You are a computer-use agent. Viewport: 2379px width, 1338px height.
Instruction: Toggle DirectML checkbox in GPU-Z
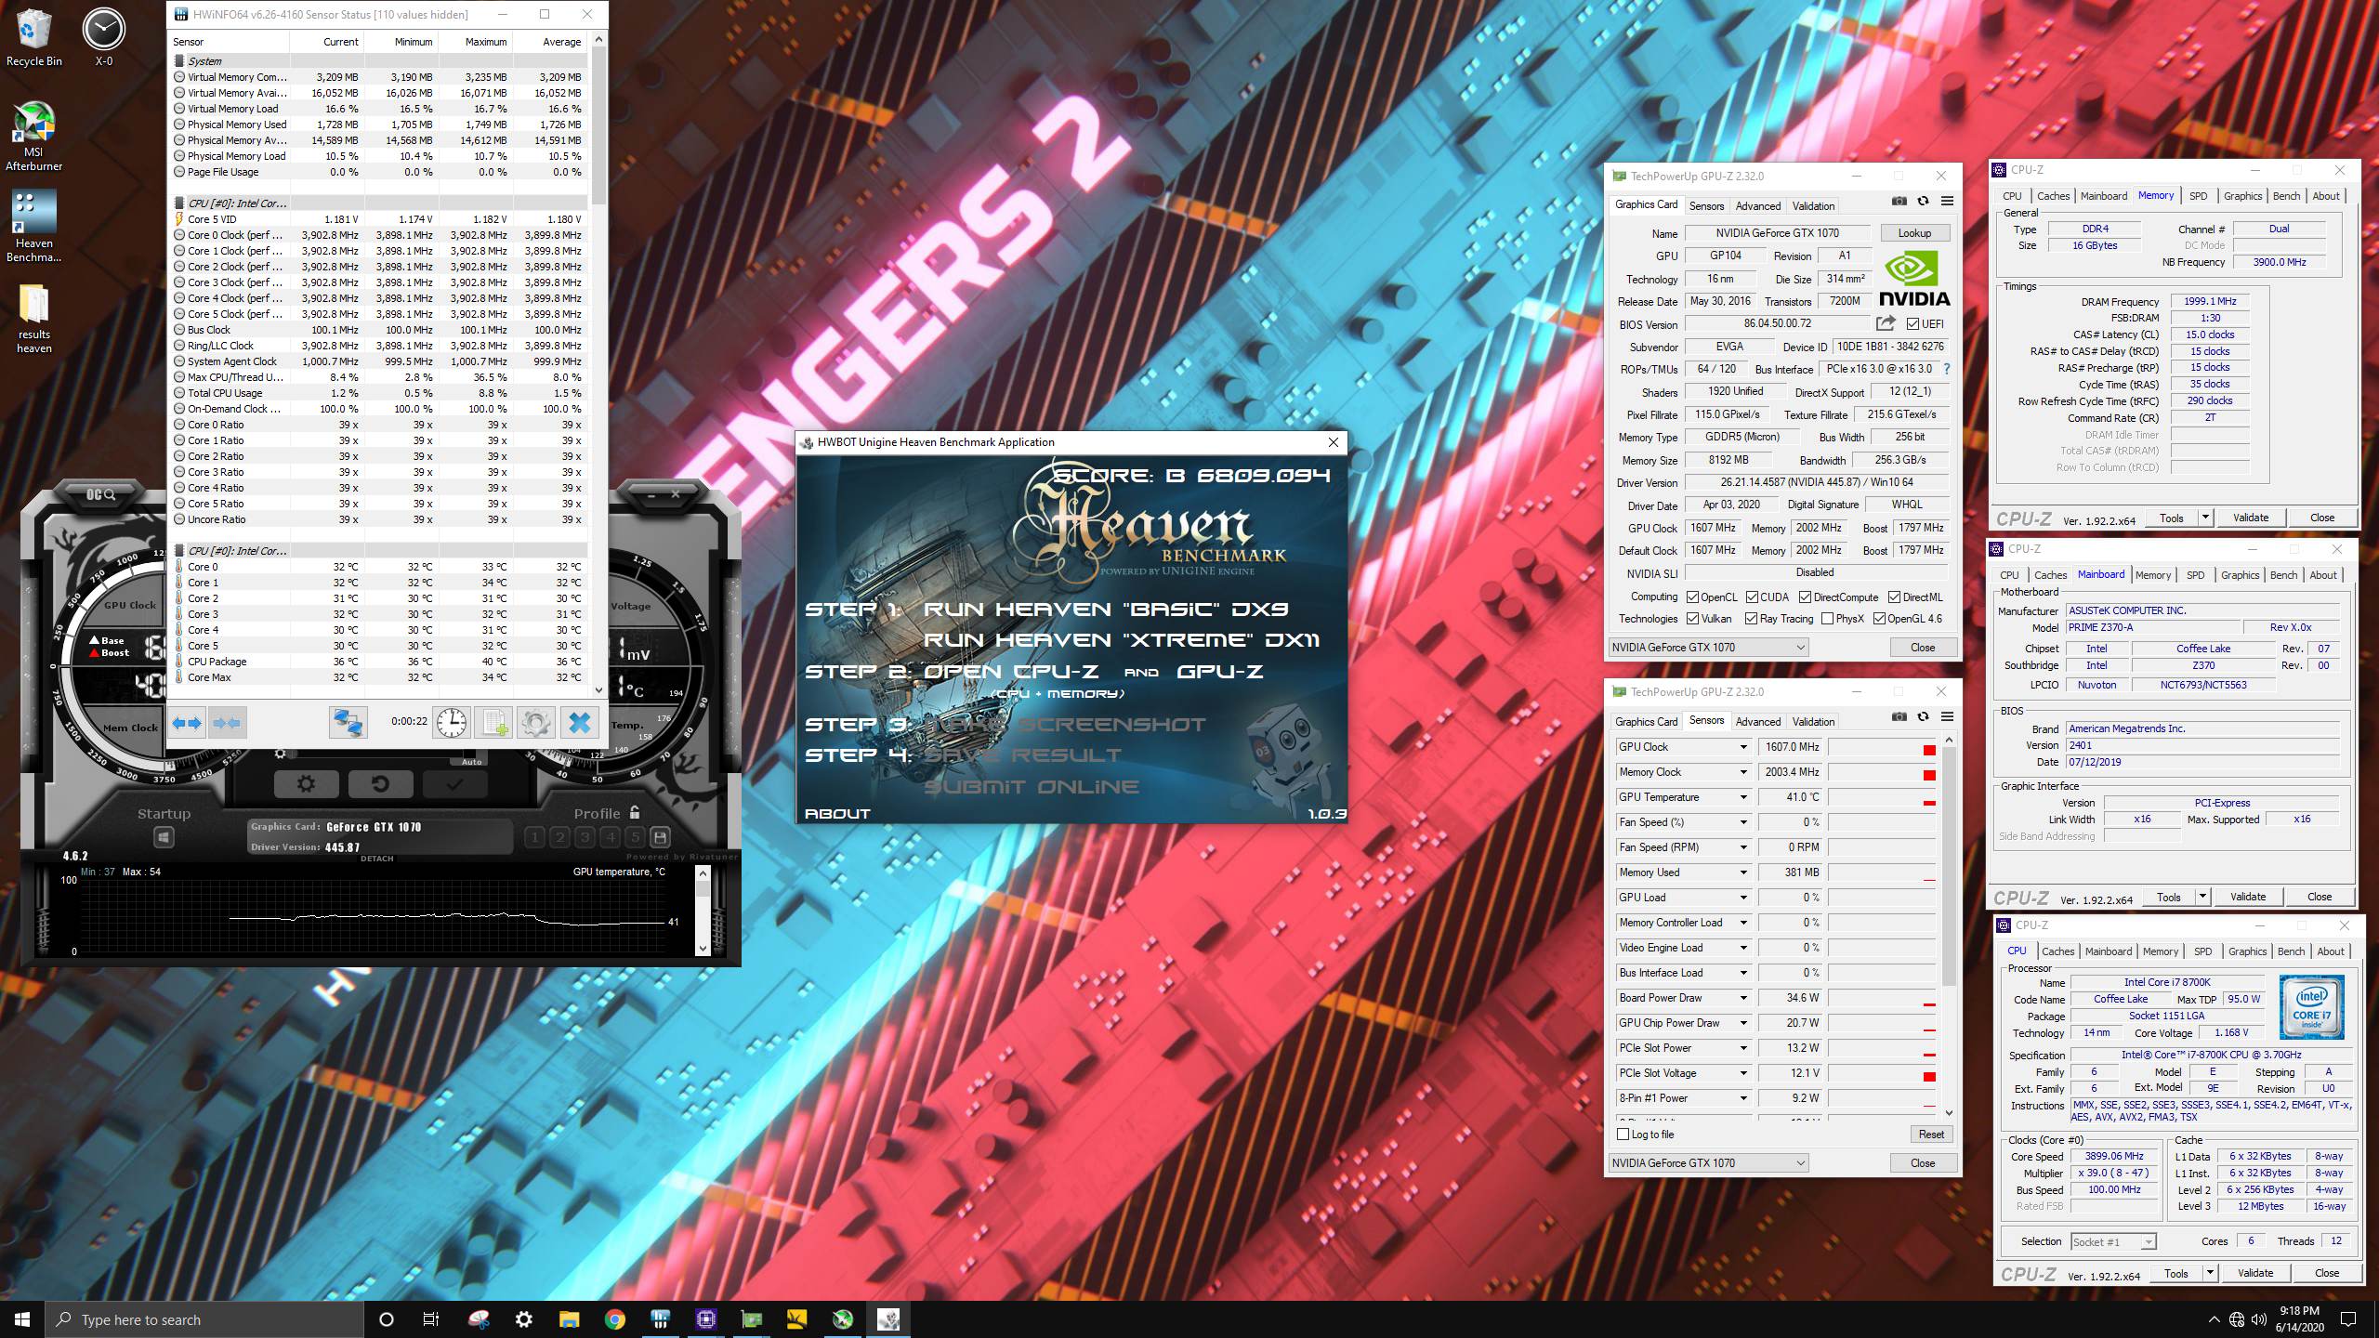coord(1894,597)
